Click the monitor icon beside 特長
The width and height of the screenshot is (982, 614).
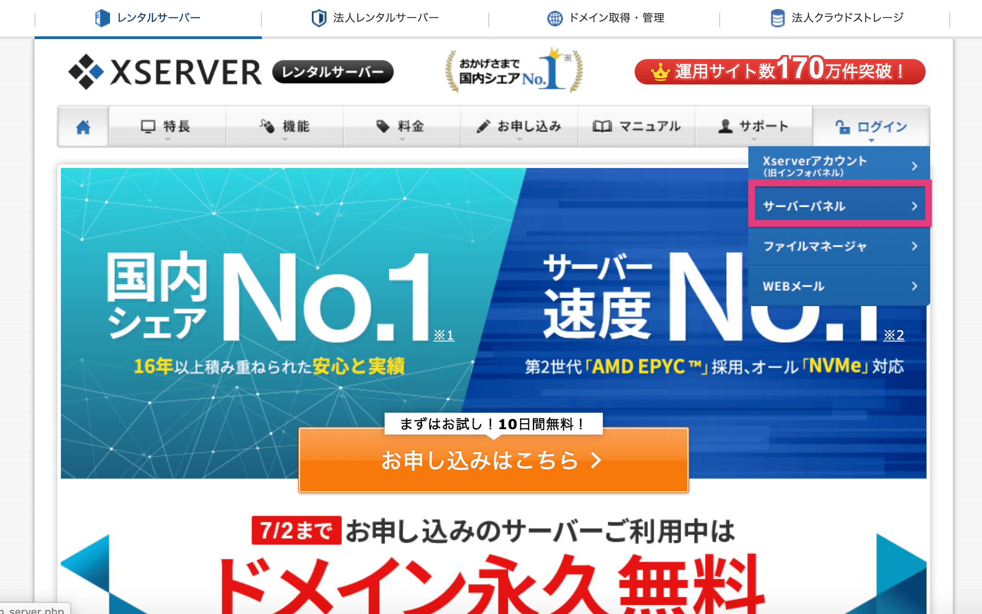click(148, 126)
